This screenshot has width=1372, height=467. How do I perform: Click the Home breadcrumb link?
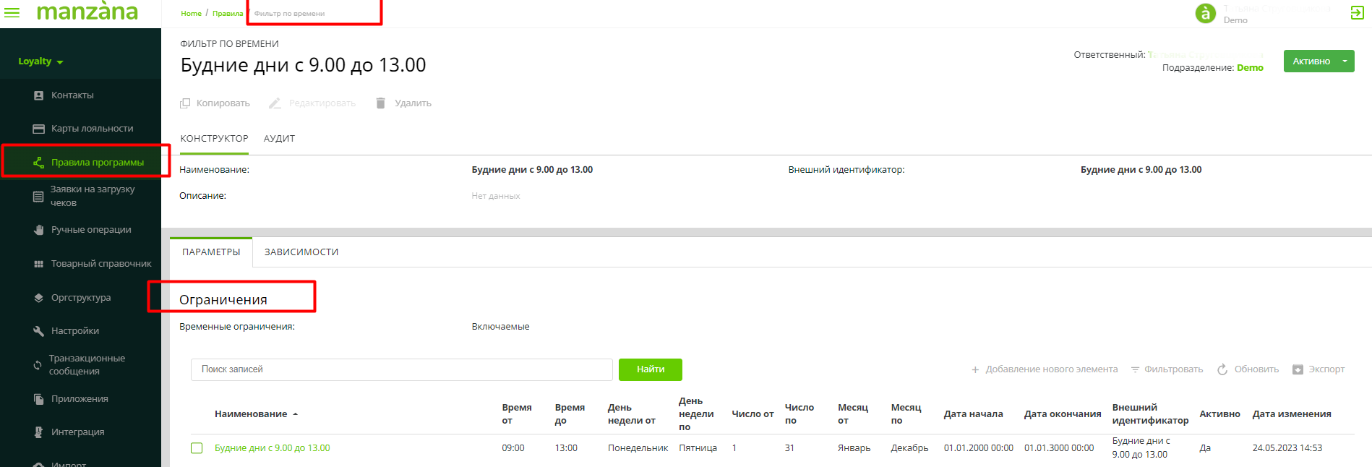[191, 14]
